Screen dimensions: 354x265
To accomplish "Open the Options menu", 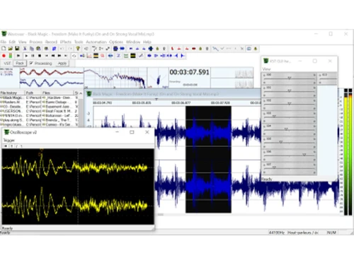I will click(116, 42).
